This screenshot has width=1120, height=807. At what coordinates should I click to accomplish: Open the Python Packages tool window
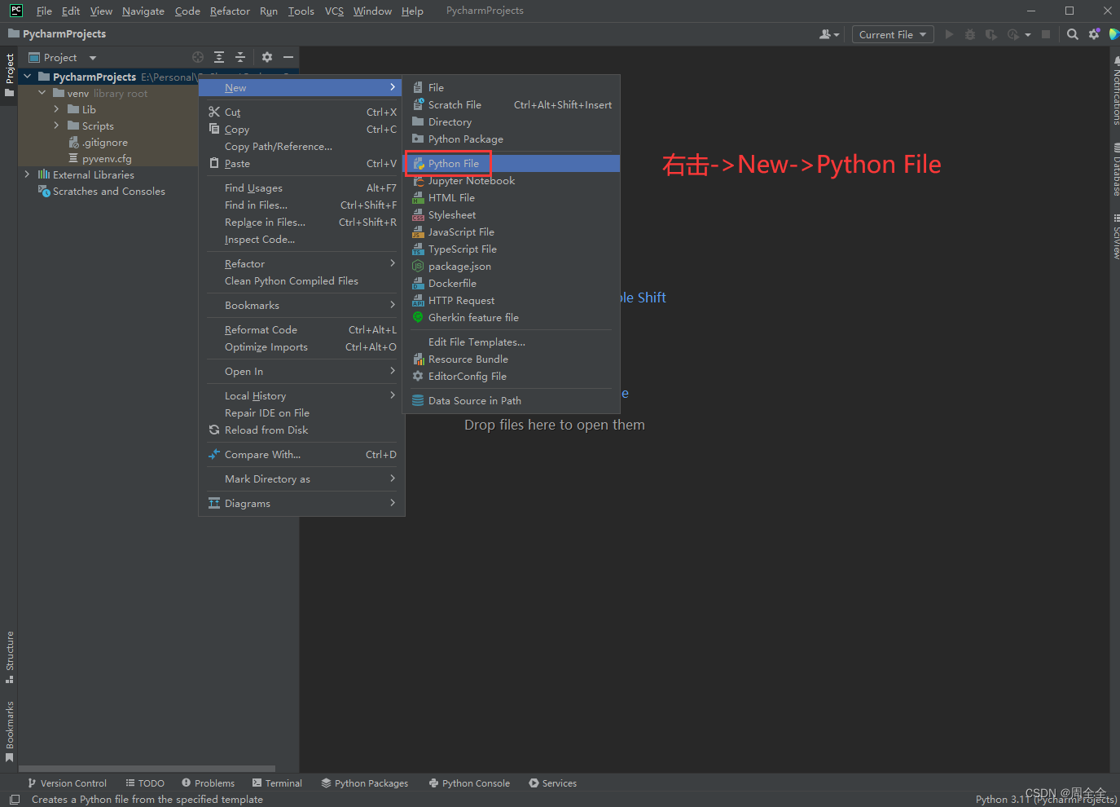(x=365, y=783)
